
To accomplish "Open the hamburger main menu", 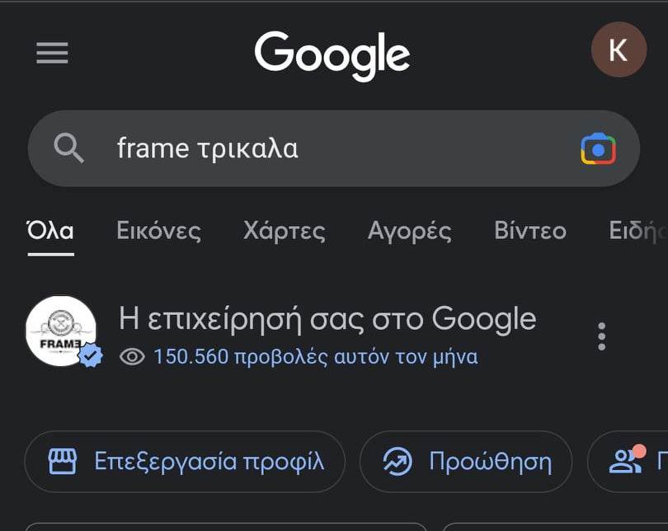I will (52, 54).
